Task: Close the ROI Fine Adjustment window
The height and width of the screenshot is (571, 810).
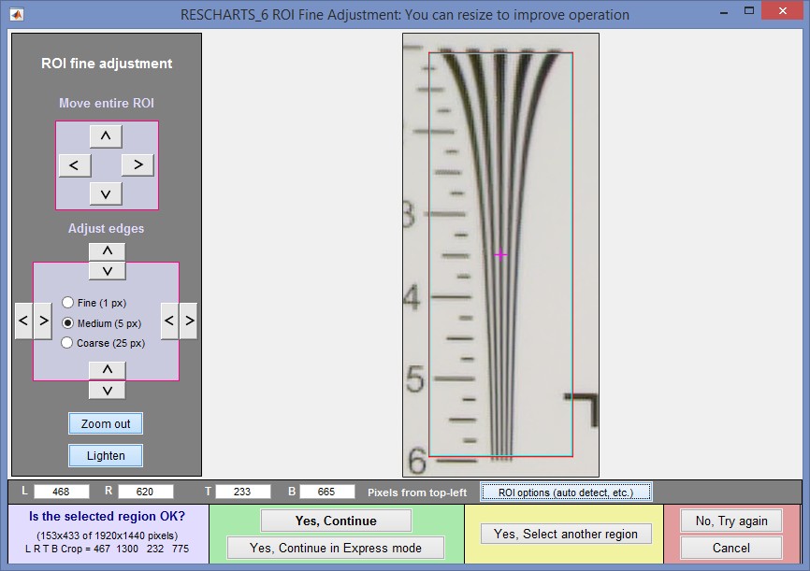Action: click(783, 11)
